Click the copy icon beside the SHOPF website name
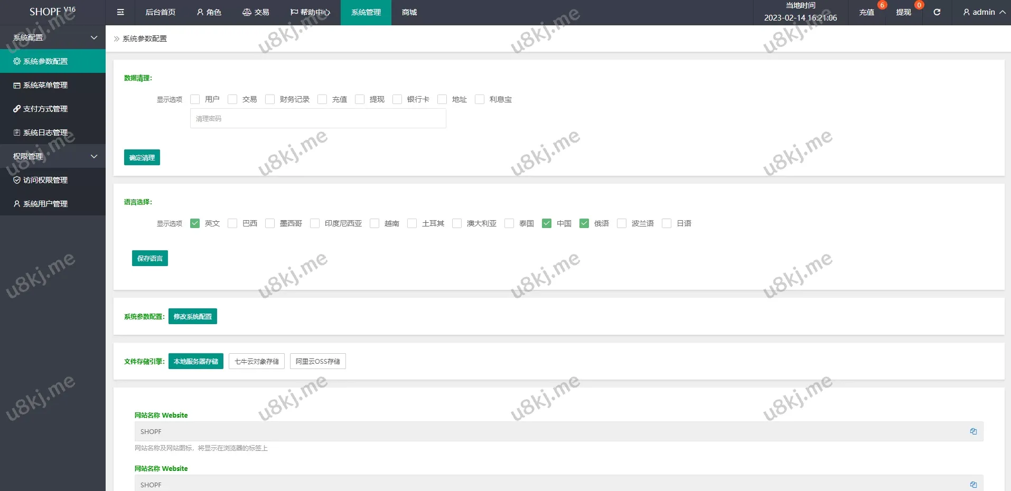 click(x=973, y=431)
